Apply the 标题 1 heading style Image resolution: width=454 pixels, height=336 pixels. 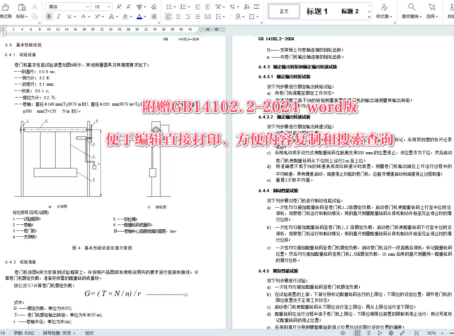[x=316, y=11]
